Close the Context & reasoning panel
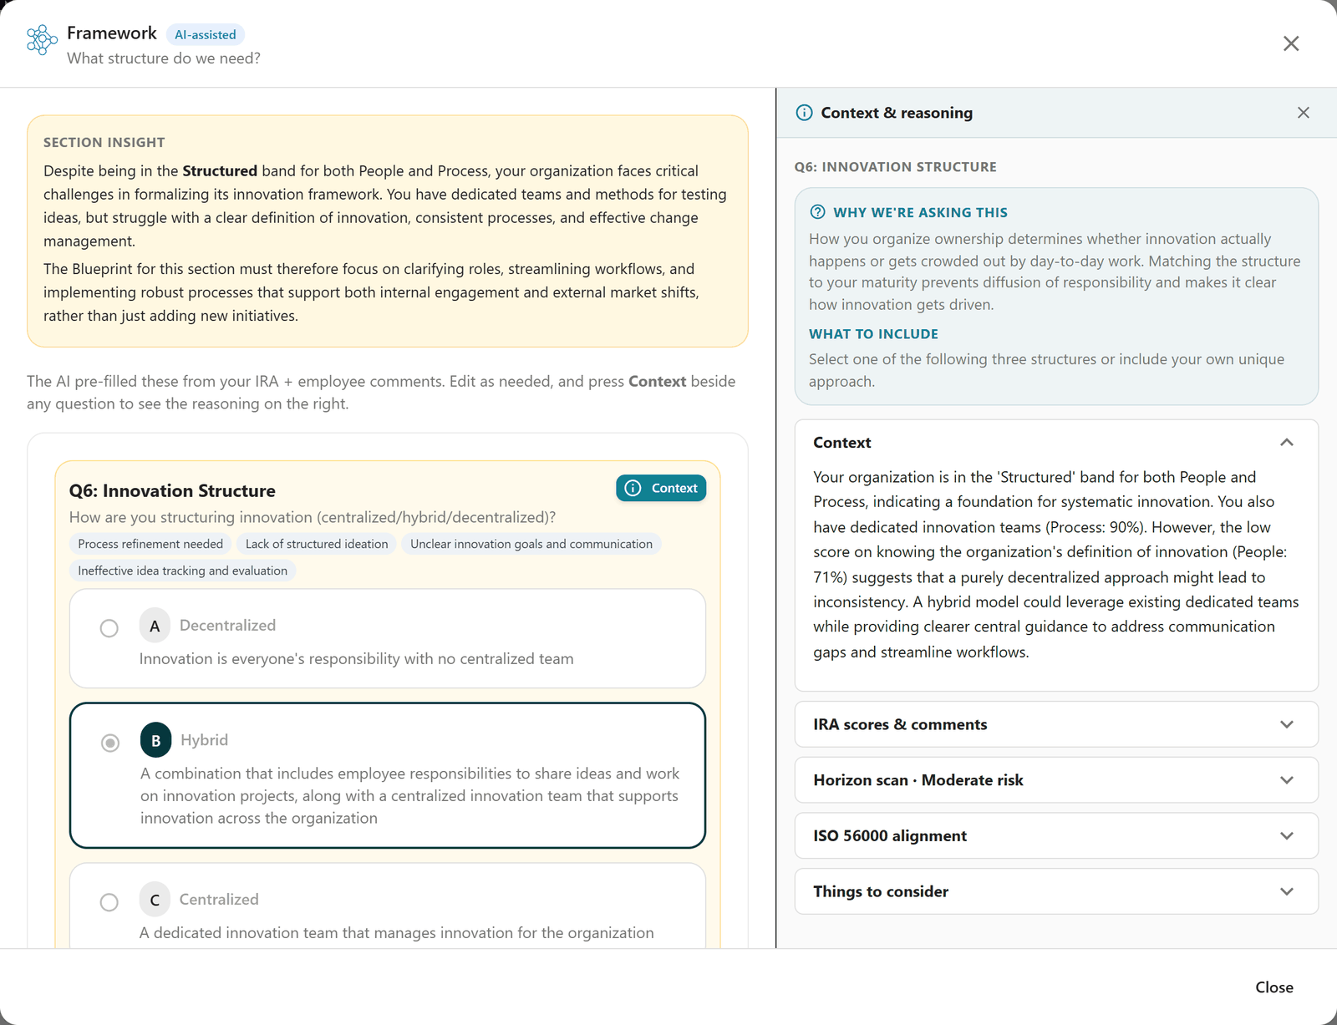Viewport: 1337px width, 1025px height. click(x=1304, y=113)
